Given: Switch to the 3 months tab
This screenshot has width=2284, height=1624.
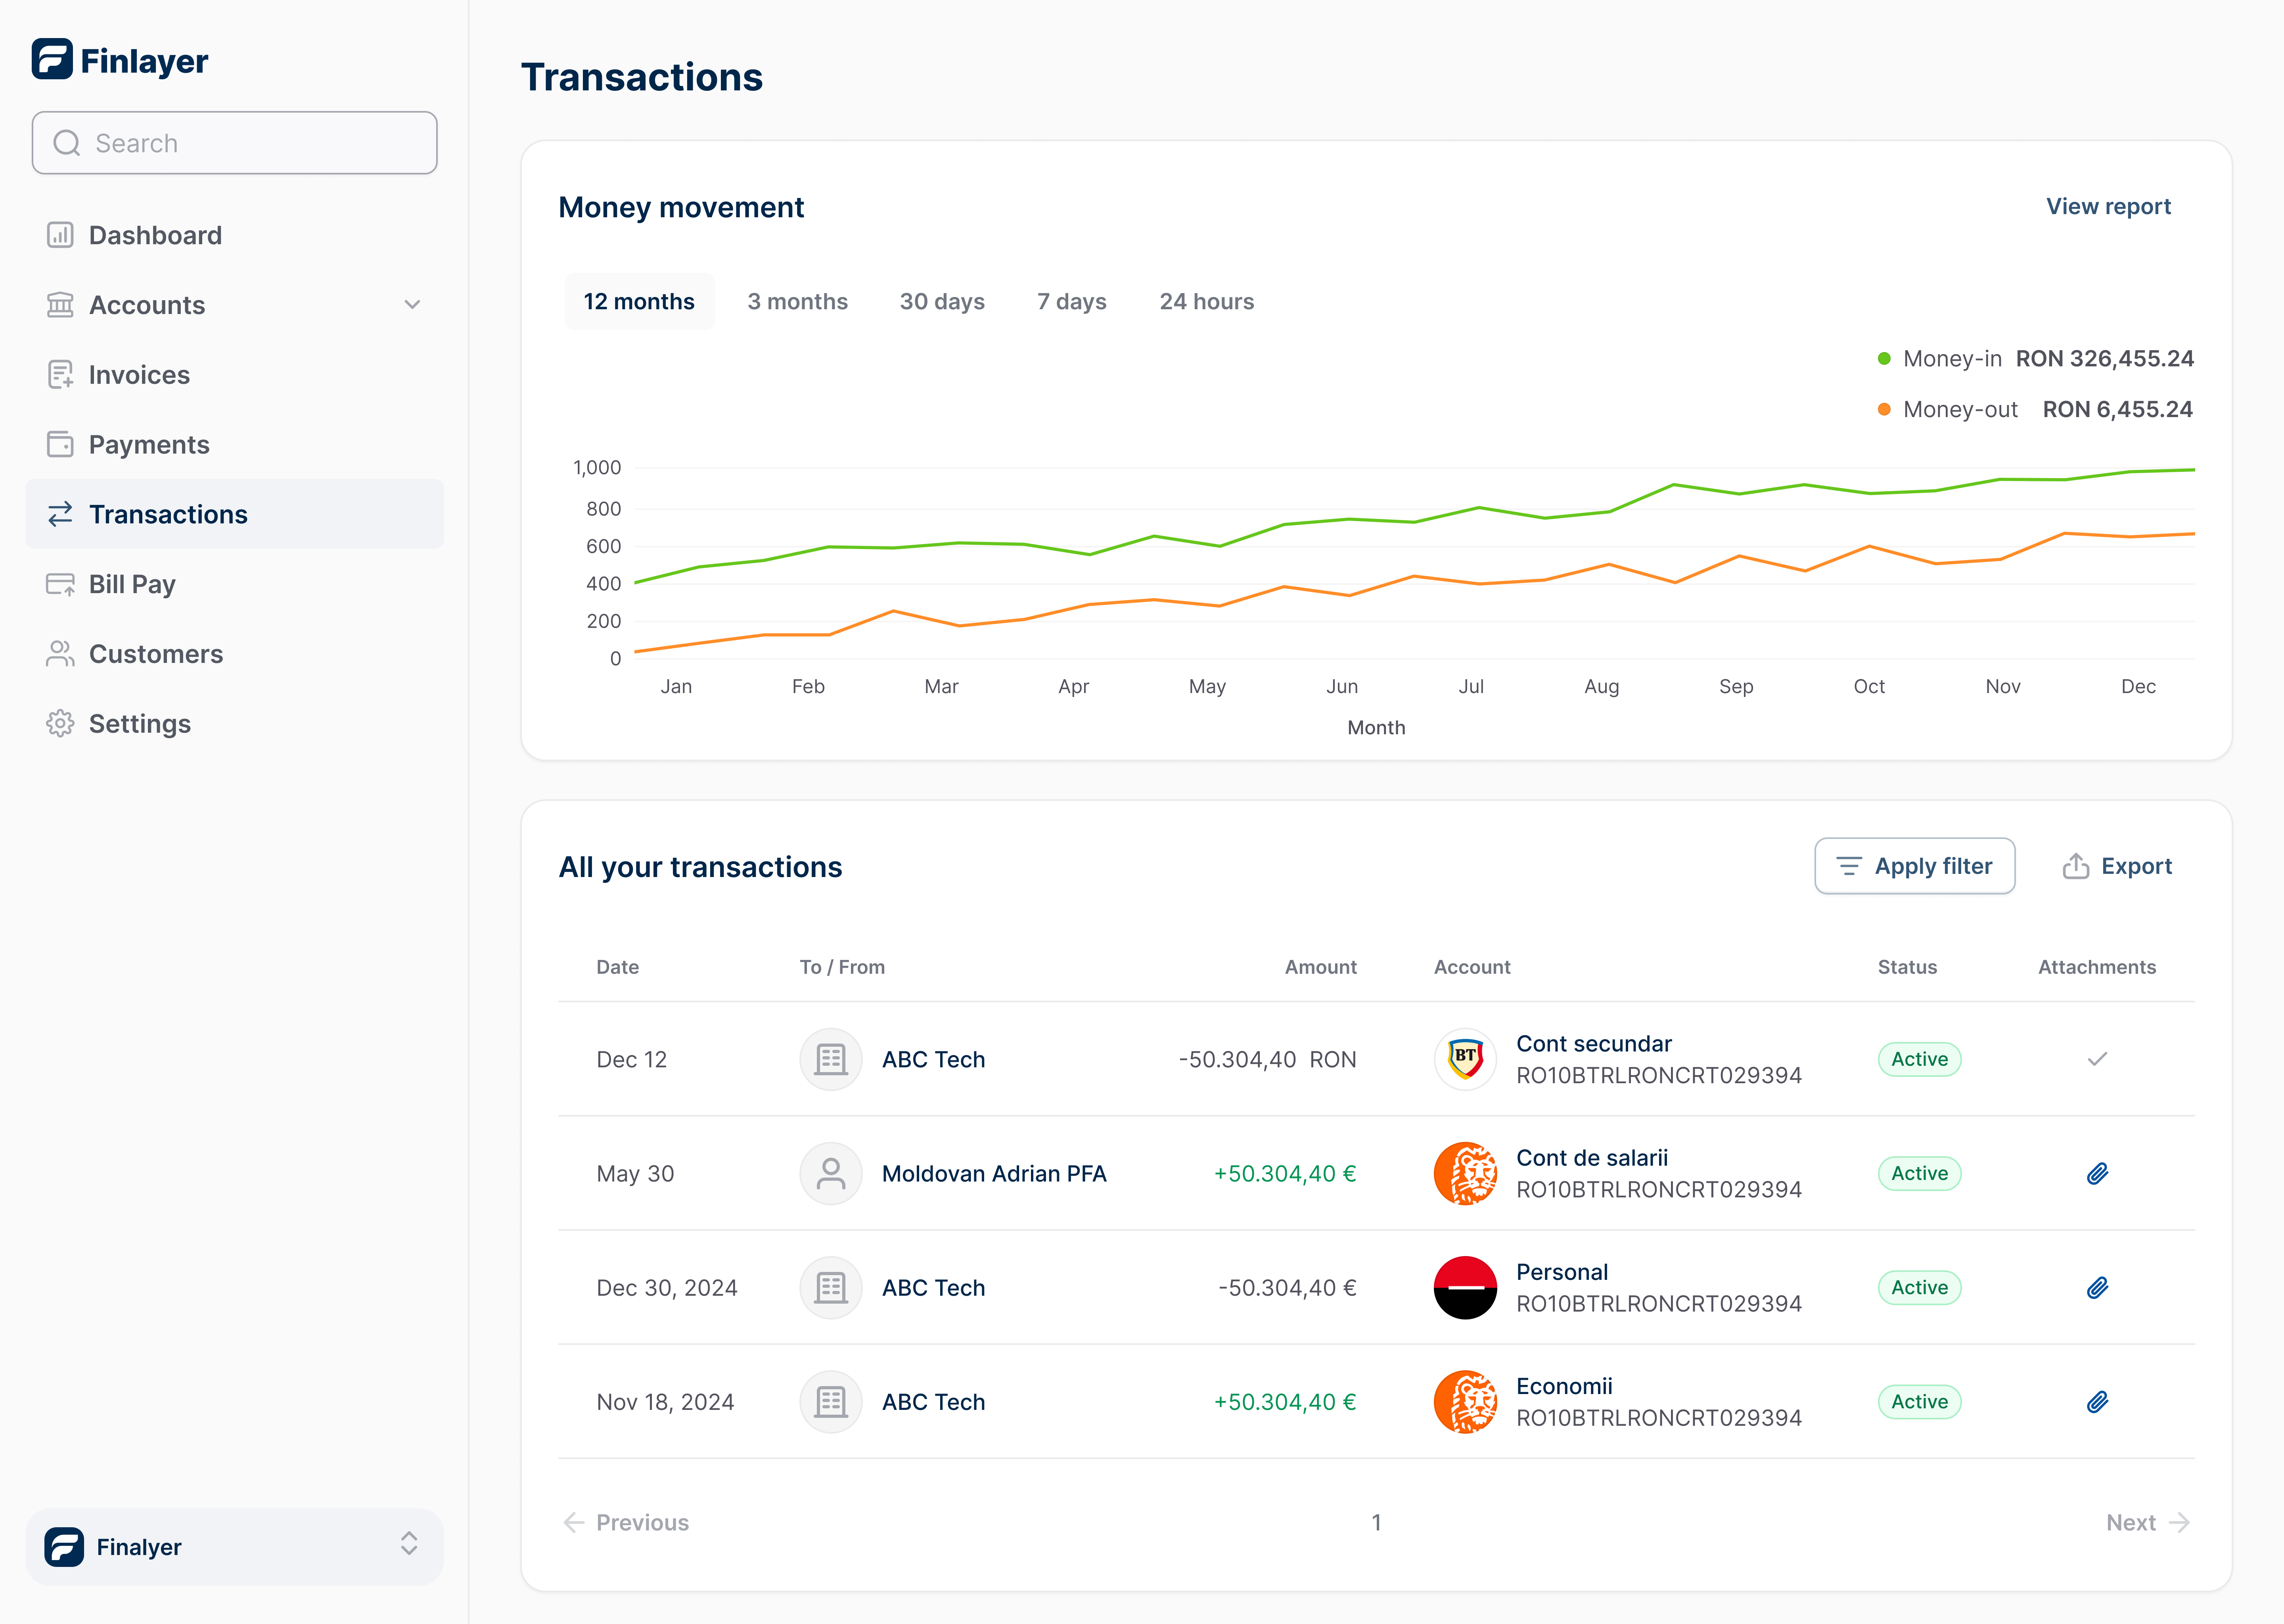Looking at the screenshot, I should [x=797, y=301].
